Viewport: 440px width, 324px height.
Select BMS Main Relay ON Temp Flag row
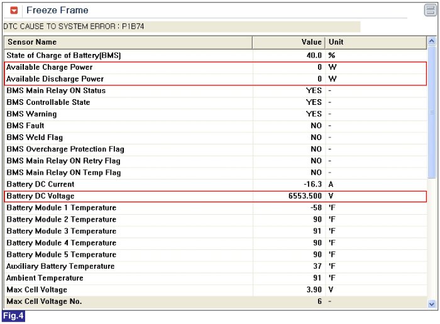[x=216, y=173]
